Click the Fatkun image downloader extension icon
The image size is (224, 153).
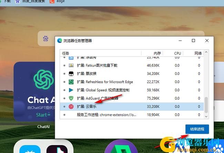point(71,65)
